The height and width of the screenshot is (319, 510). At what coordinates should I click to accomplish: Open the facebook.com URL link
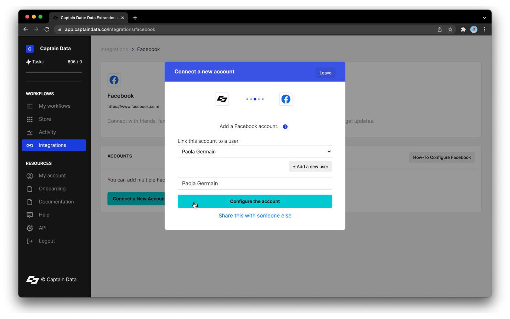(133, 106)
